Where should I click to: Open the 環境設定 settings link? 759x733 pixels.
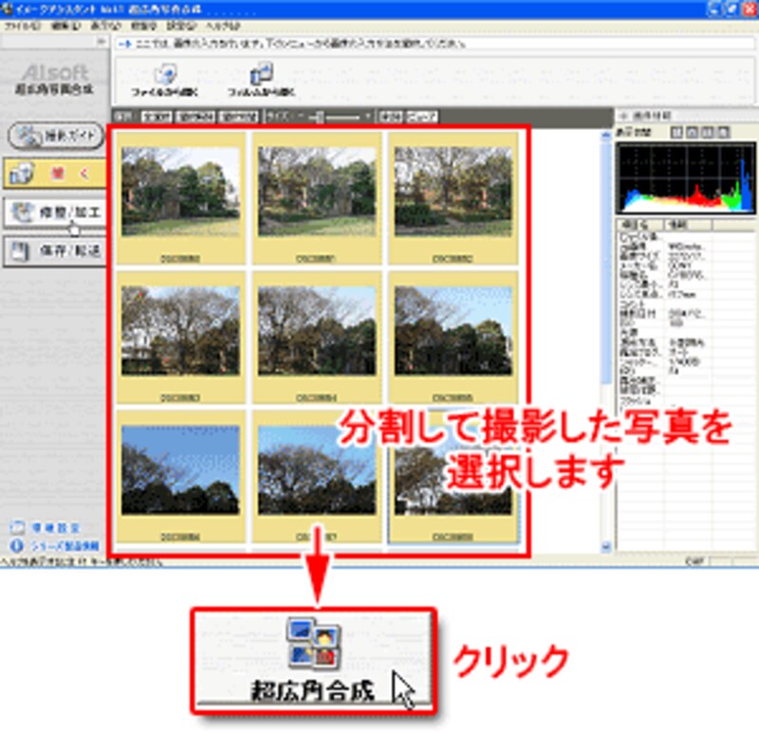coord(54,528)
